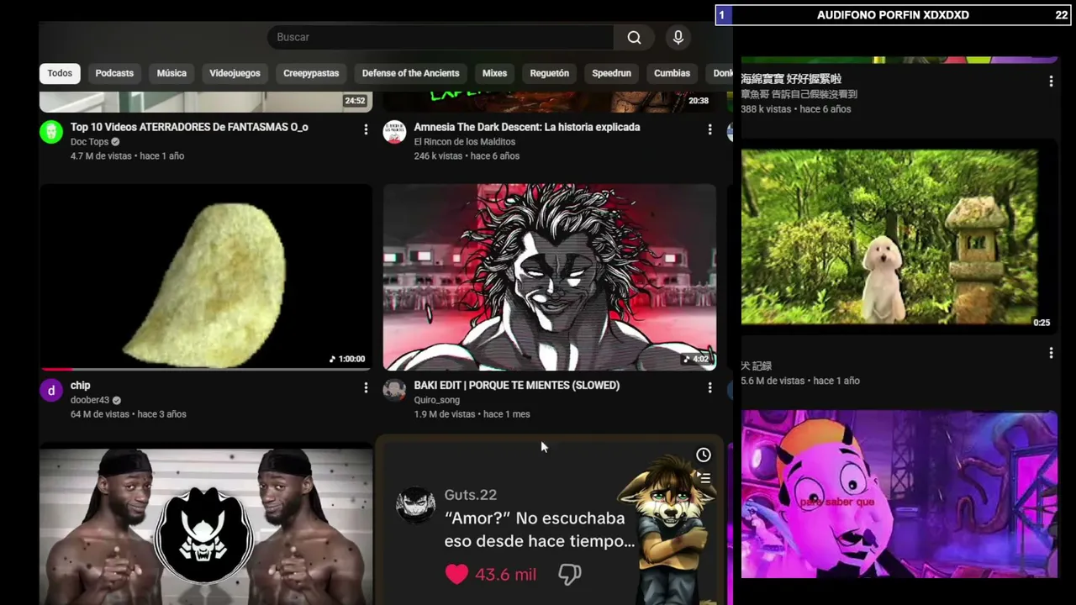This screenshot has height=605, width=1076.
Task: Visit El Rincon de los Malditos channel link
Action: pos(465,142)
